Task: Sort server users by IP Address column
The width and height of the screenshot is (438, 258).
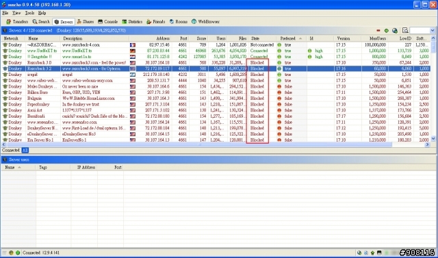Action: (x=84, y=168)
